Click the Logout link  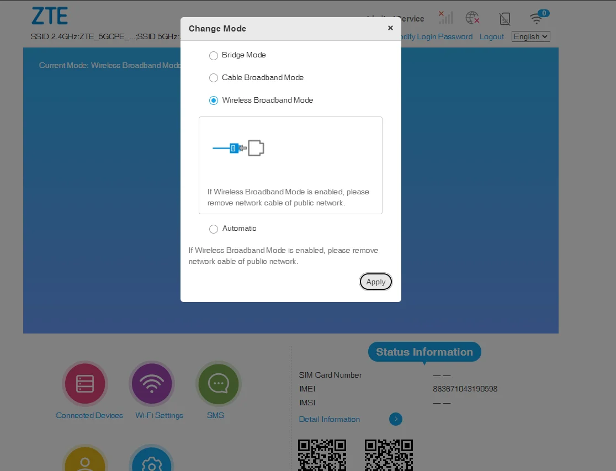491,36
